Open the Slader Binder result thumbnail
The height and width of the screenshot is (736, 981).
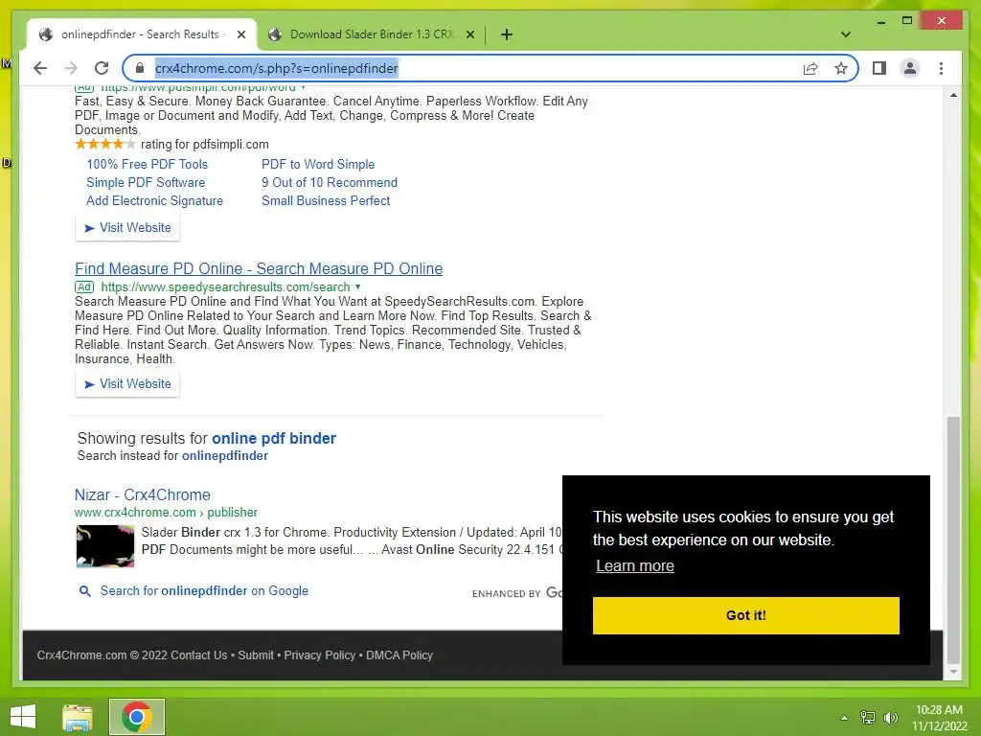tap(105, 545)
